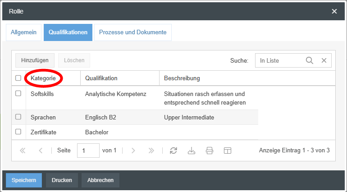Click the Englisch B2 cell
347x192 pixels.
(x=100, y=117)
